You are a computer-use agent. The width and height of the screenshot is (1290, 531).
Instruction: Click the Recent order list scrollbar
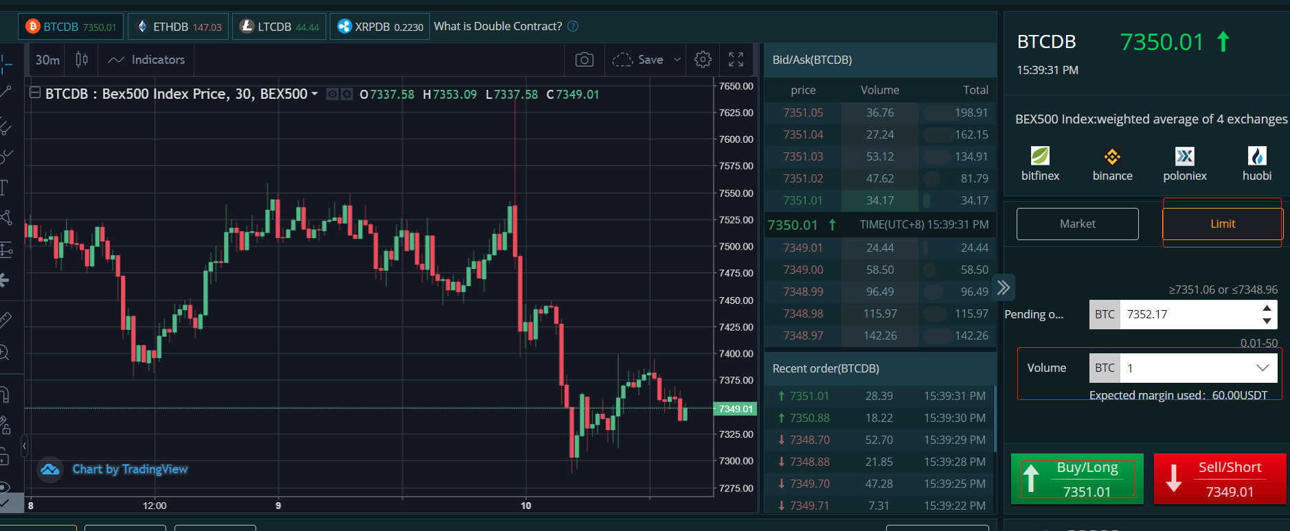point(995,418)
